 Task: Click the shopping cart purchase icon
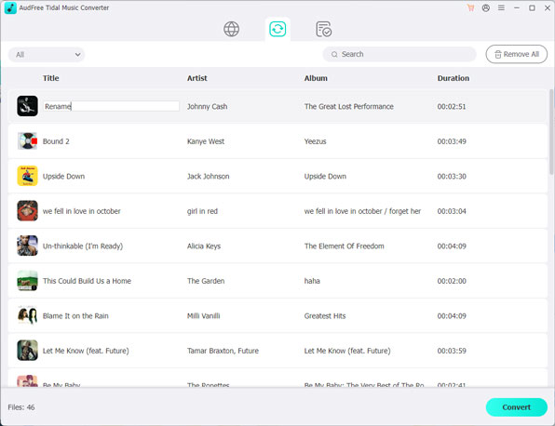[470, 7]
